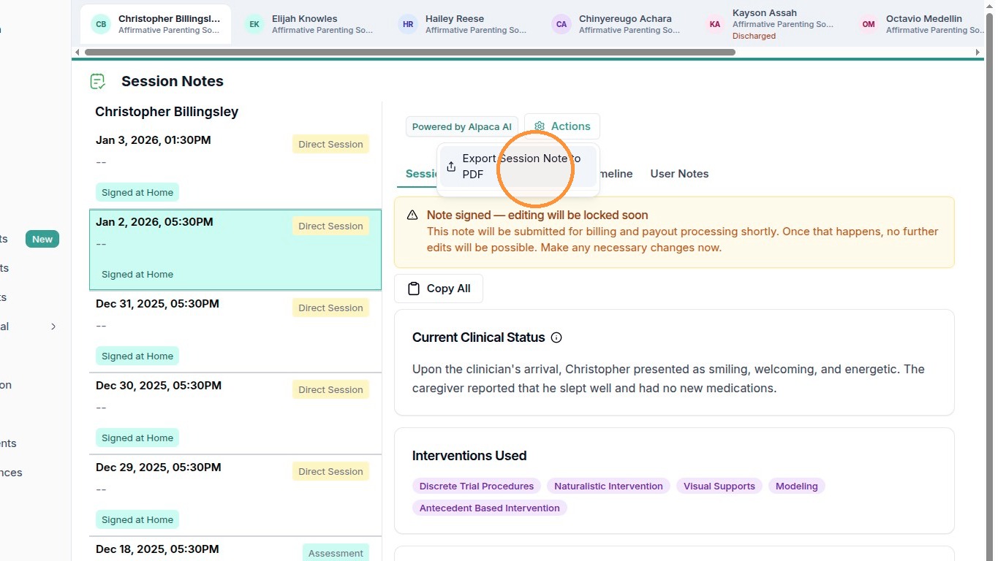
Task: Click the clipboard icon in Copy All
Action: click(x=414, y=289)
